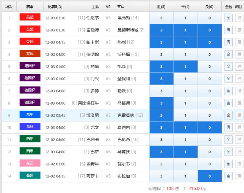The image size is (244, 193).
Task: Click the 全包 column header
Action: pyautogui.click(x=228, y=7)
